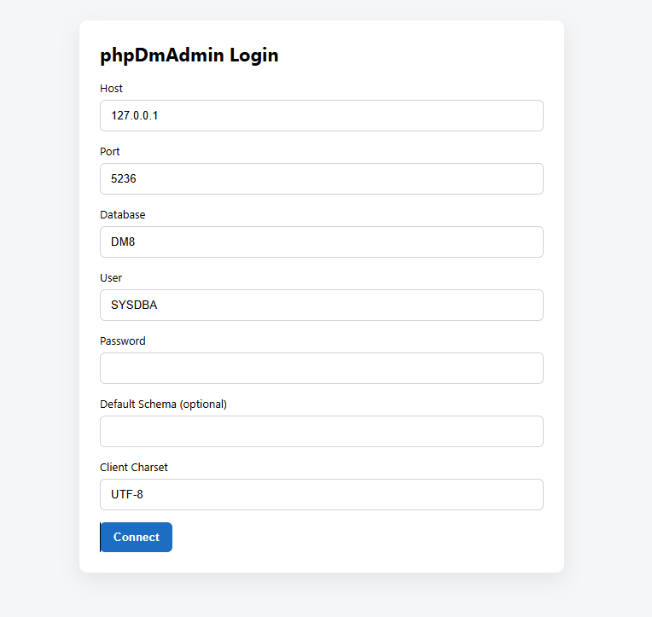Place cursor in the User field
Viewport: 652px width, 617px height.
321,306
